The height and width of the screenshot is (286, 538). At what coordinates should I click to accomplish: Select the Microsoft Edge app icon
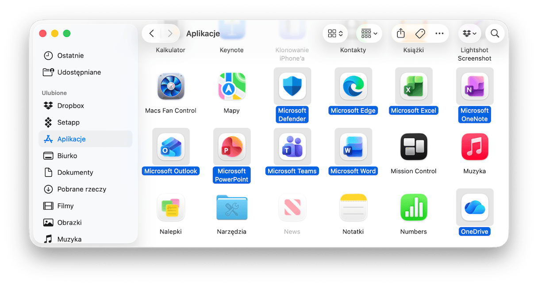353,86
